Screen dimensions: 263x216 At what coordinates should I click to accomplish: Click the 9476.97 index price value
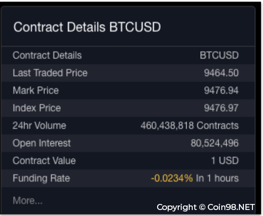[x=221, y=108]
